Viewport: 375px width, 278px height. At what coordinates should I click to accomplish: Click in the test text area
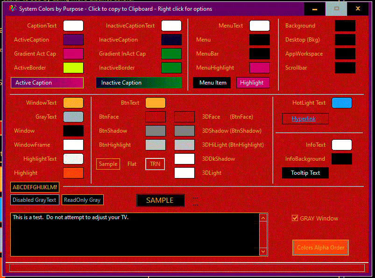click(x=135, y=235)
